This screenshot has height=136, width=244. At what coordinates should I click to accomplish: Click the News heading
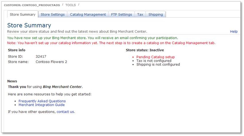12,81
